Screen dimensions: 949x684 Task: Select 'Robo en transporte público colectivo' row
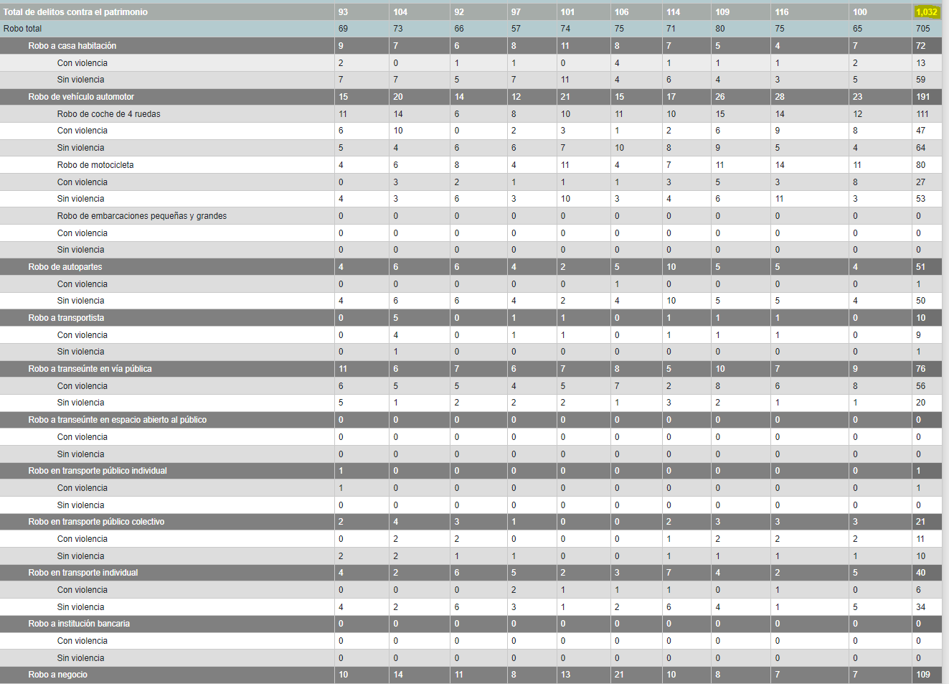(x=96, y=522)
